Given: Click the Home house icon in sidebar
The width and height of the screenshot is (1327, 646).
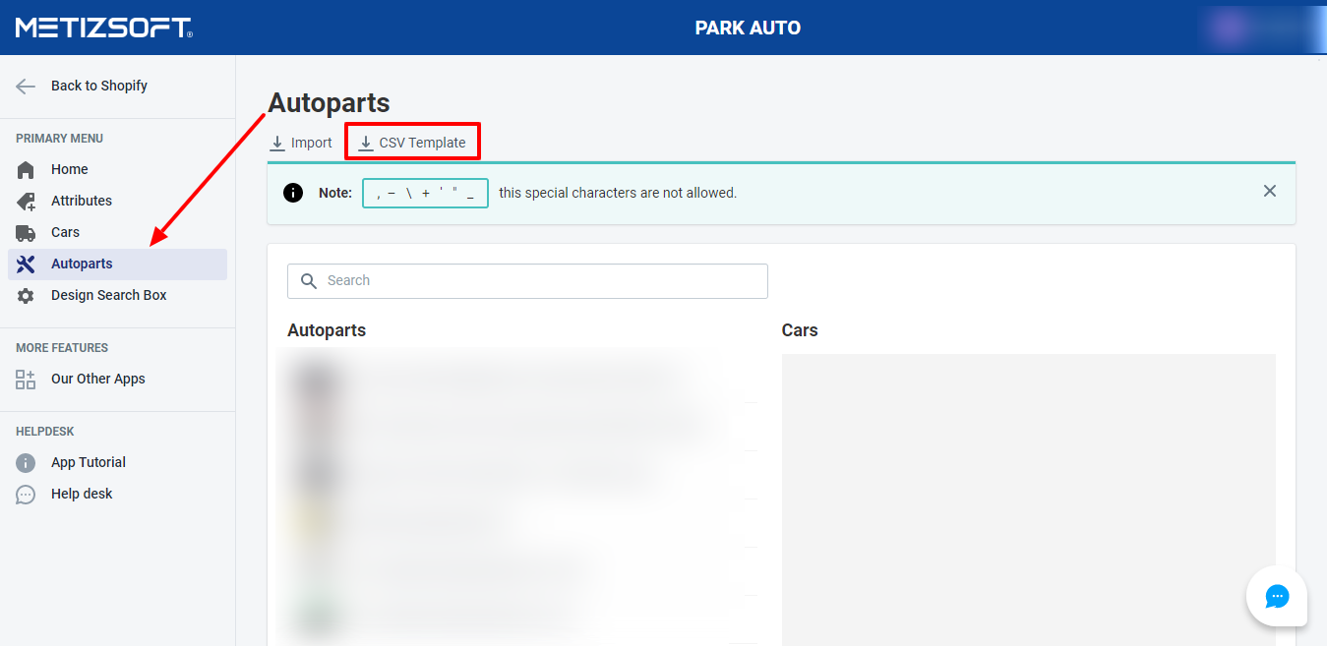Looking at the screenshot, I should [26, 169].
